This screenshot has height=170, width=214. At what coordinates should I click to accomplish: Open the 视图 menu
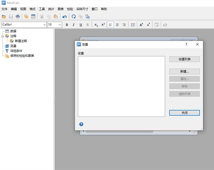[23, 9]
